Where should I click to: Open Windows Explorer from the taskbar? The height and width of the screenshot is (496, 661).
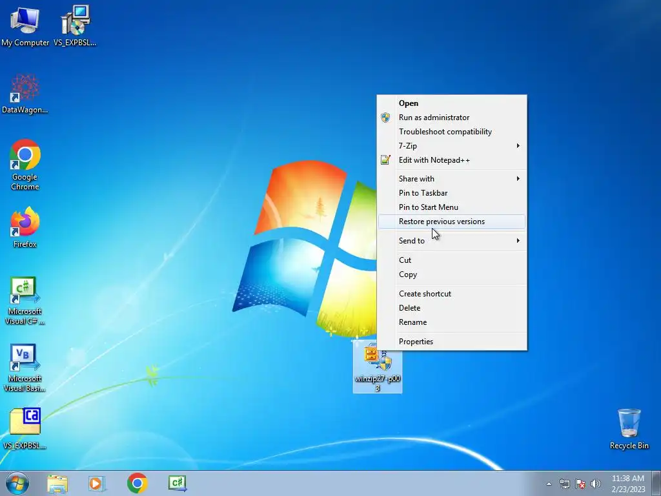[x=57, y=483]
